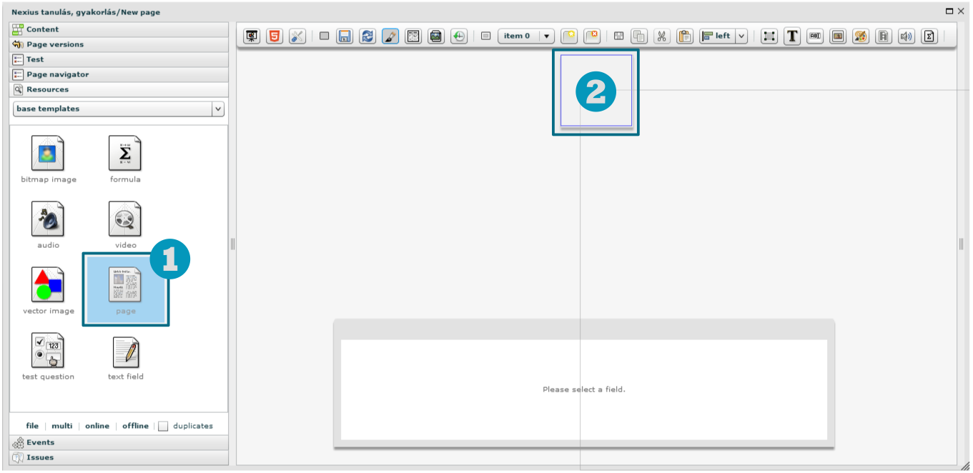
Task: Open the Content panel tab
Action: 42,29
